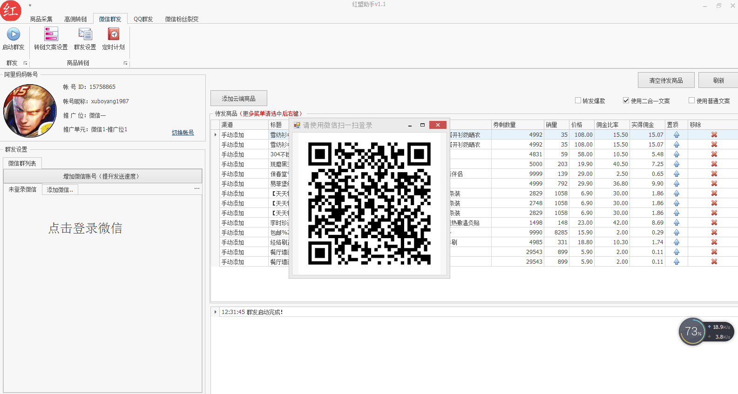This screenshot has height=394, width=738.
Task: Select the 未登录微信 tab
Action: pos(22,189)
